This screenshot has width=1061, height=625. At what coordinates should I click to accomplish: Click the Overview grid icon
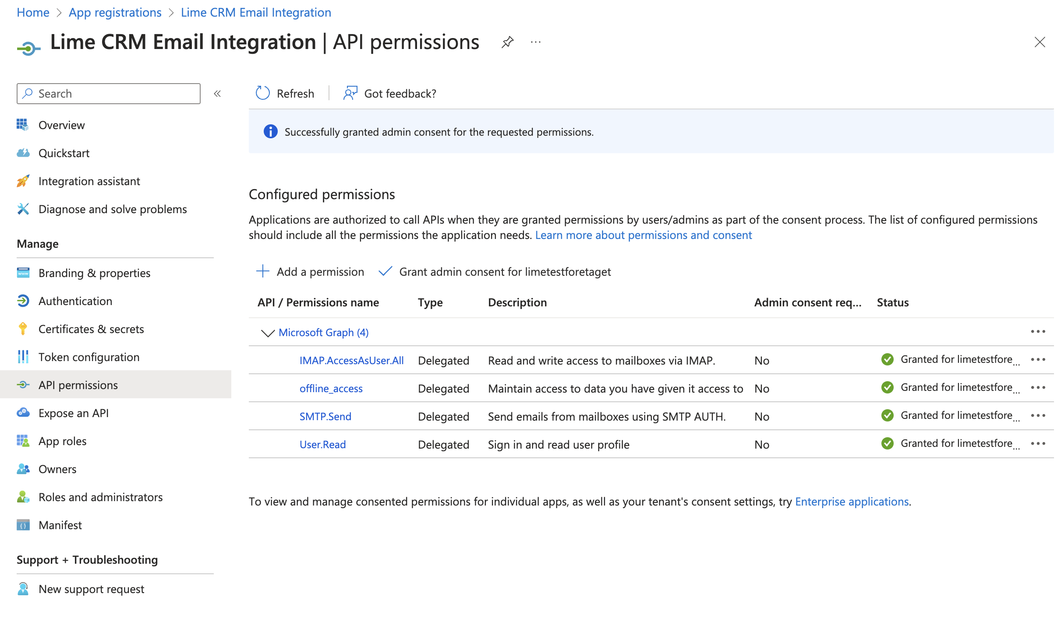[23, 125]
